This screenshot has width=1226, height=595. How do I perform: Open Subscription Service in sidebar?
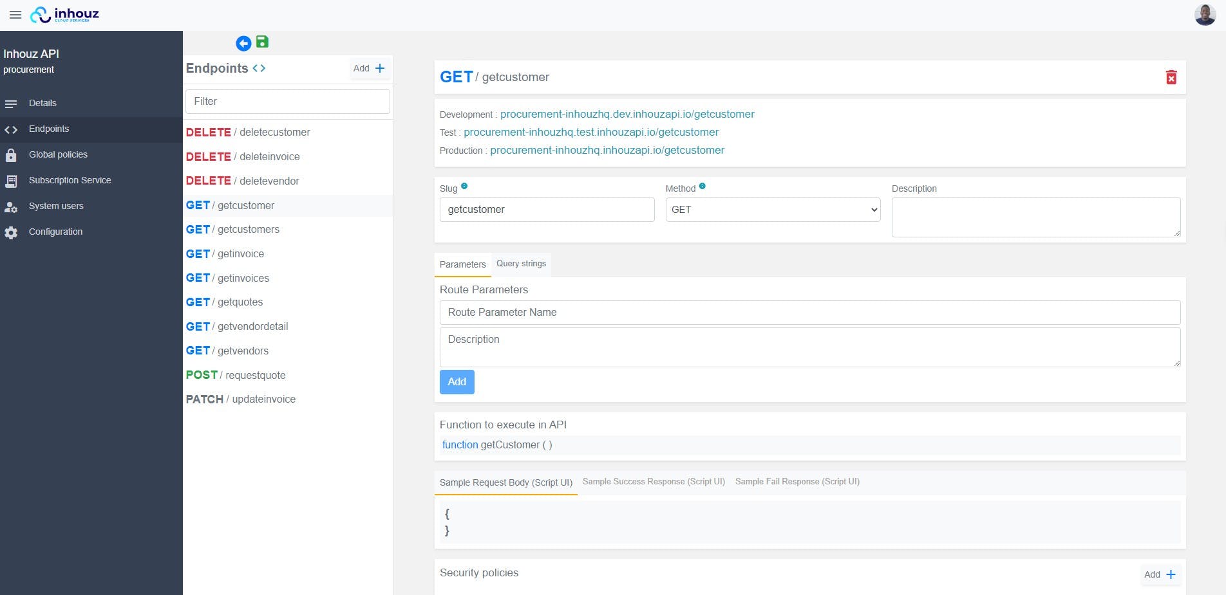[x=70, y=180]
